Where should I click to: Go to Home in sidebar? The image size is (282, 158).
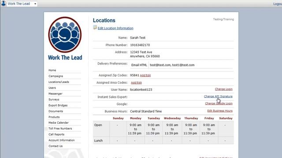(x=52, y=70)
